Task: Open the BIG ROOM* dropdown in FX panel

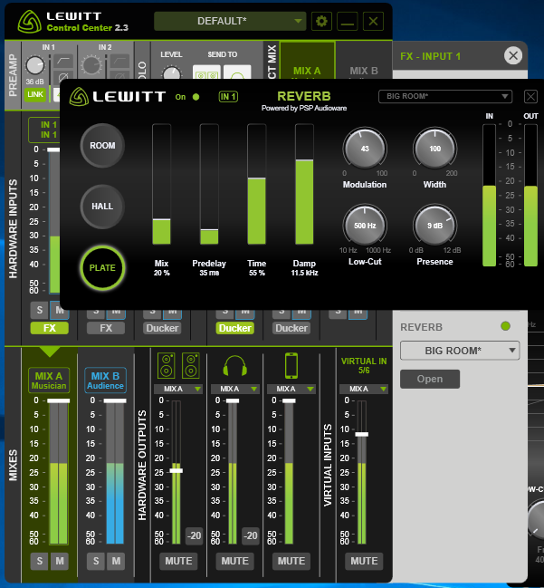Action: point(460,351)
